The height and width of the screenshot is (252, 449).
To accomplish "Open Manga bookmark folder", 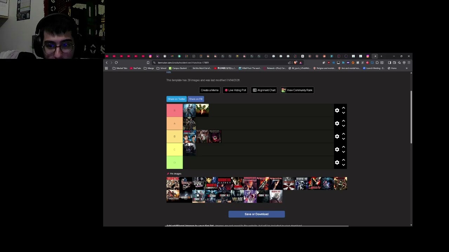I will 149,68.
